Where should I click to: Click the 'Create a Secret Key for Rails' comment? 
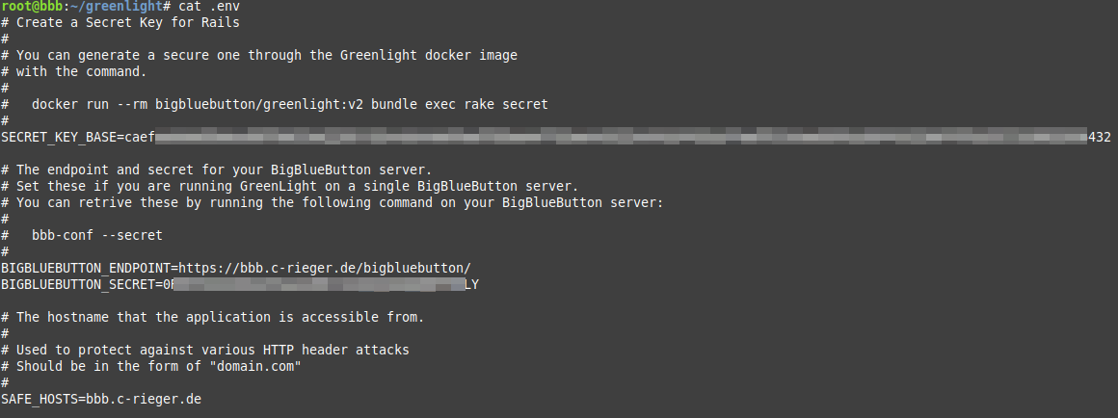[x=127, y=23]
